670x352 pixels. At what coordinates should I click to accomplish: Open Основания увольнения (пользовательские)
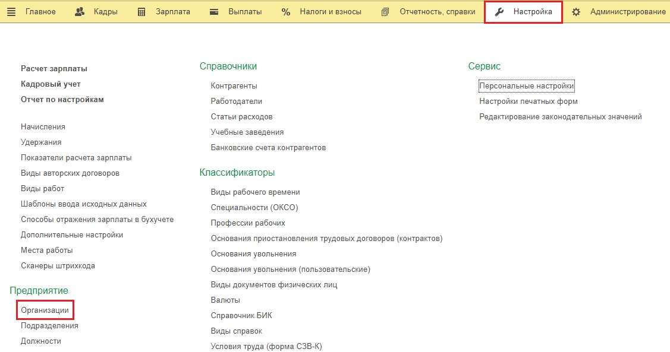point(291,269)
